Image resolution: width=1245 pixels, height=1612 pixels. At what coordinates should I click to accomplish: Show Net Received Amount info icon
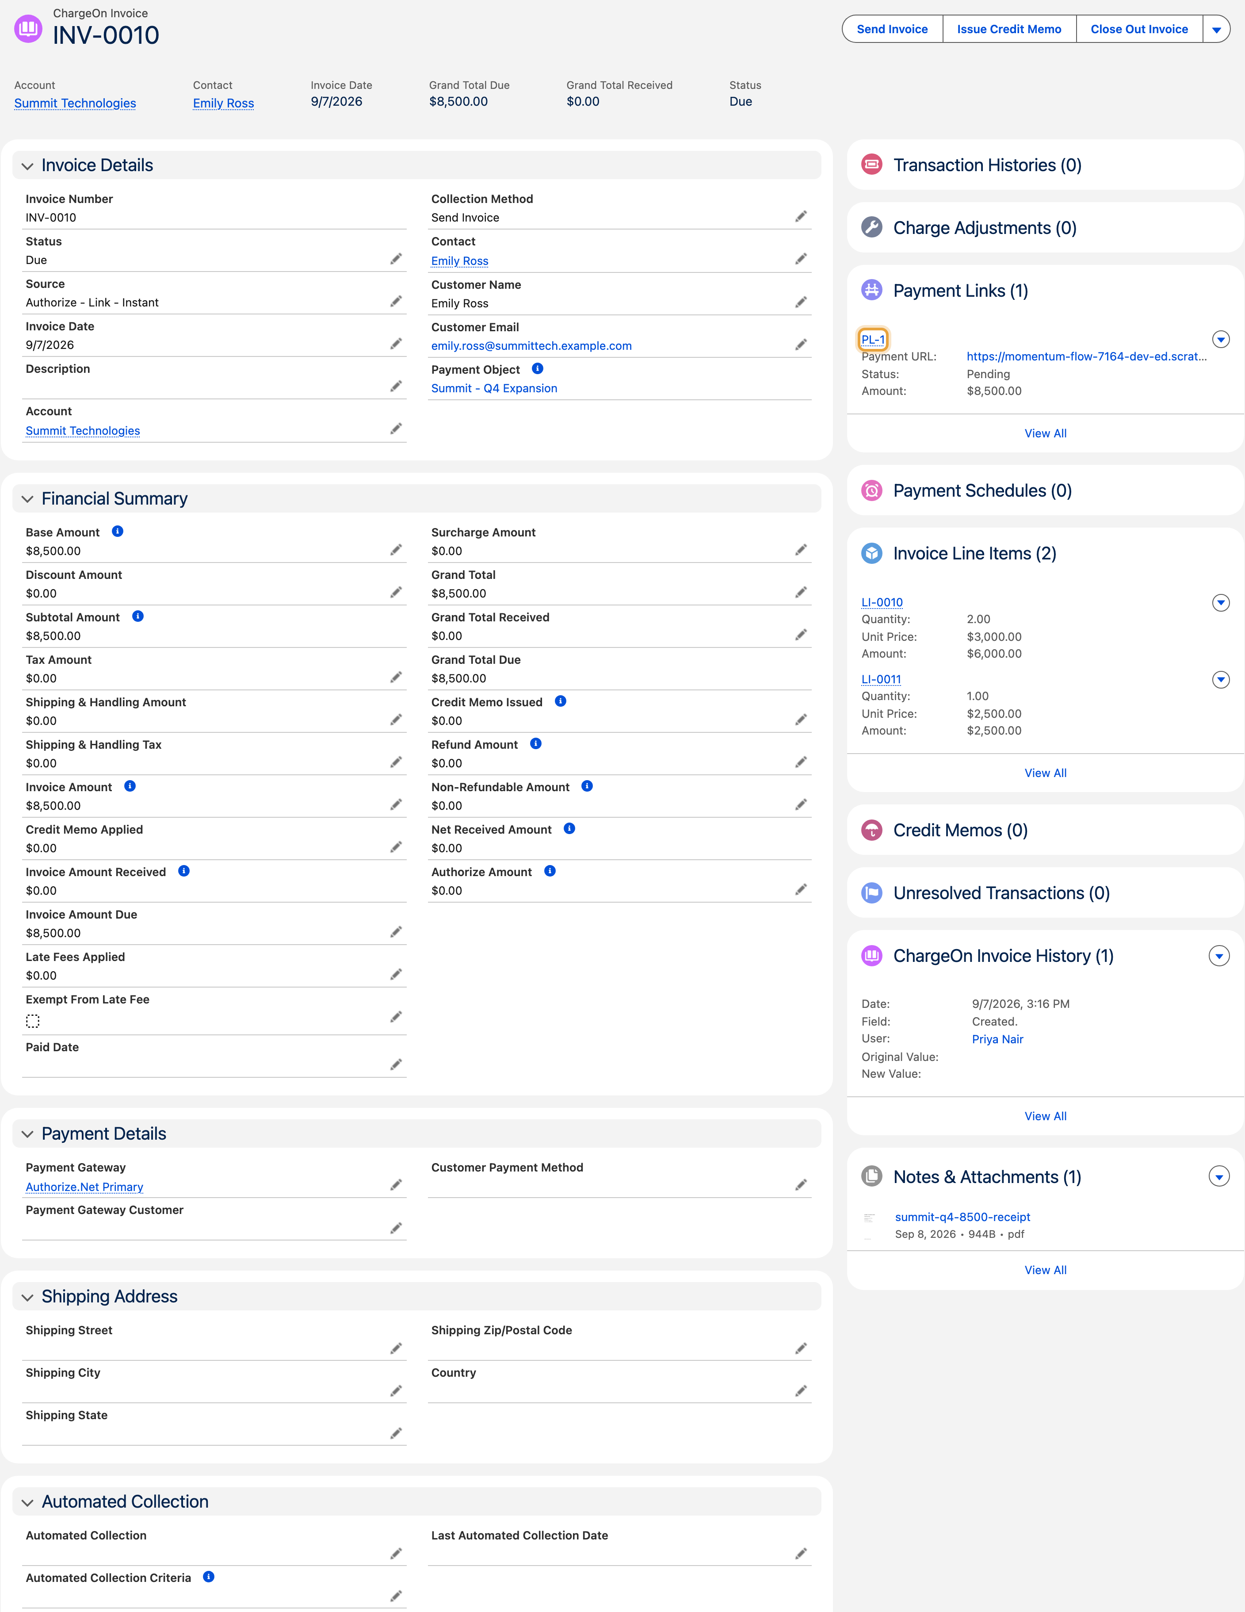click(570, 829)
